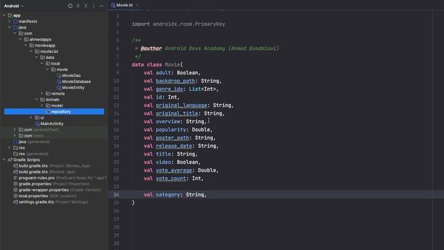Expand the ui package

(31, 117)
